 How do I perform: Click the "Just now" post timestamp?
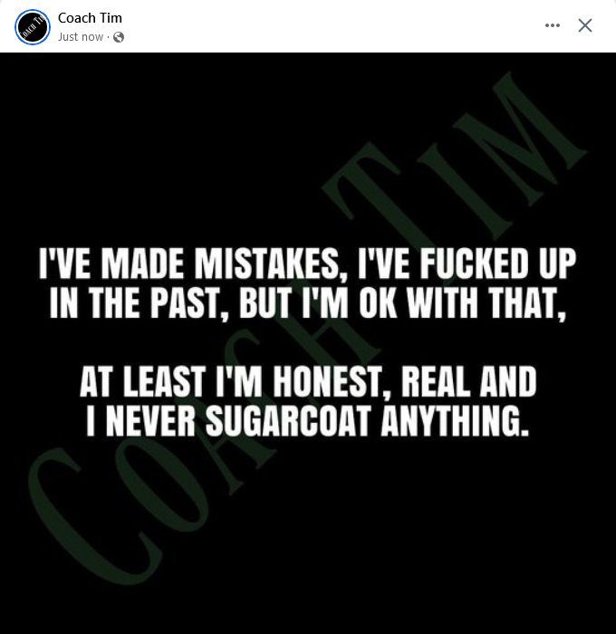point(81,37)
